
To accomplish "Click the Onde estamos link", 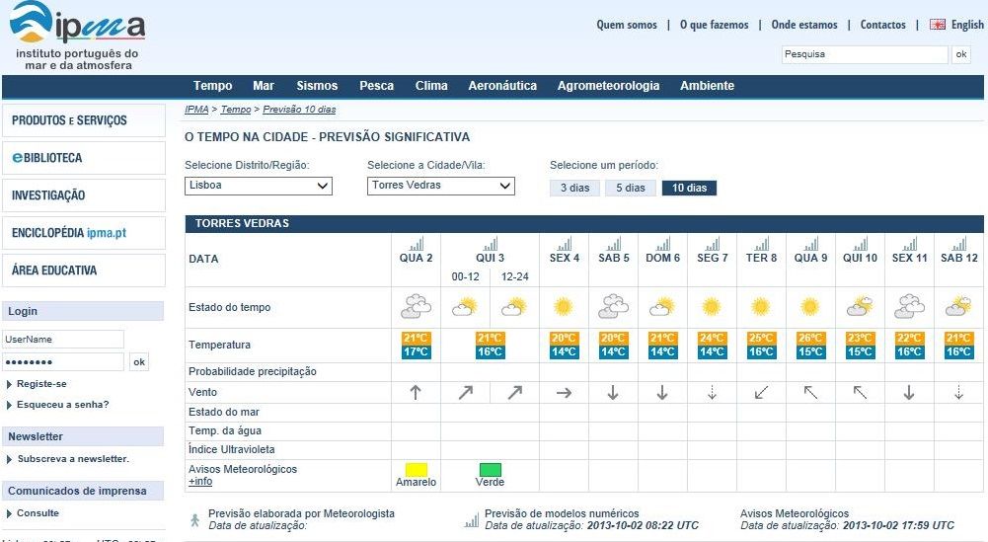I will pos(804,25).
